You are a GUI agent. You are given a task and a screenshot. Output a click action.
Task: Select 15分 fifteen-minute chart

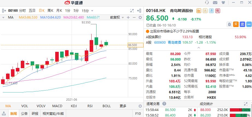point(85,11)
